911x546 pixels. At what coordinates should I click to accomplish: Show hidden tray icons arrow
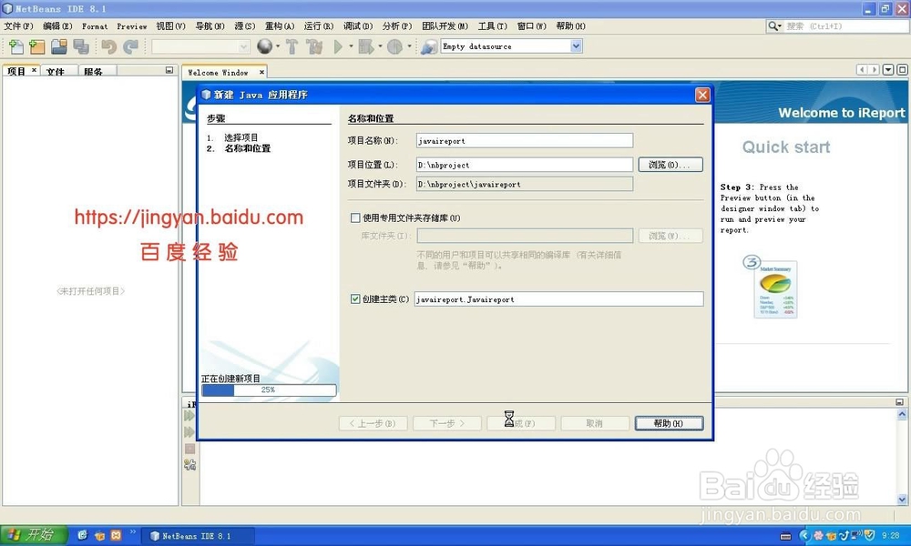tap(804, 536)
